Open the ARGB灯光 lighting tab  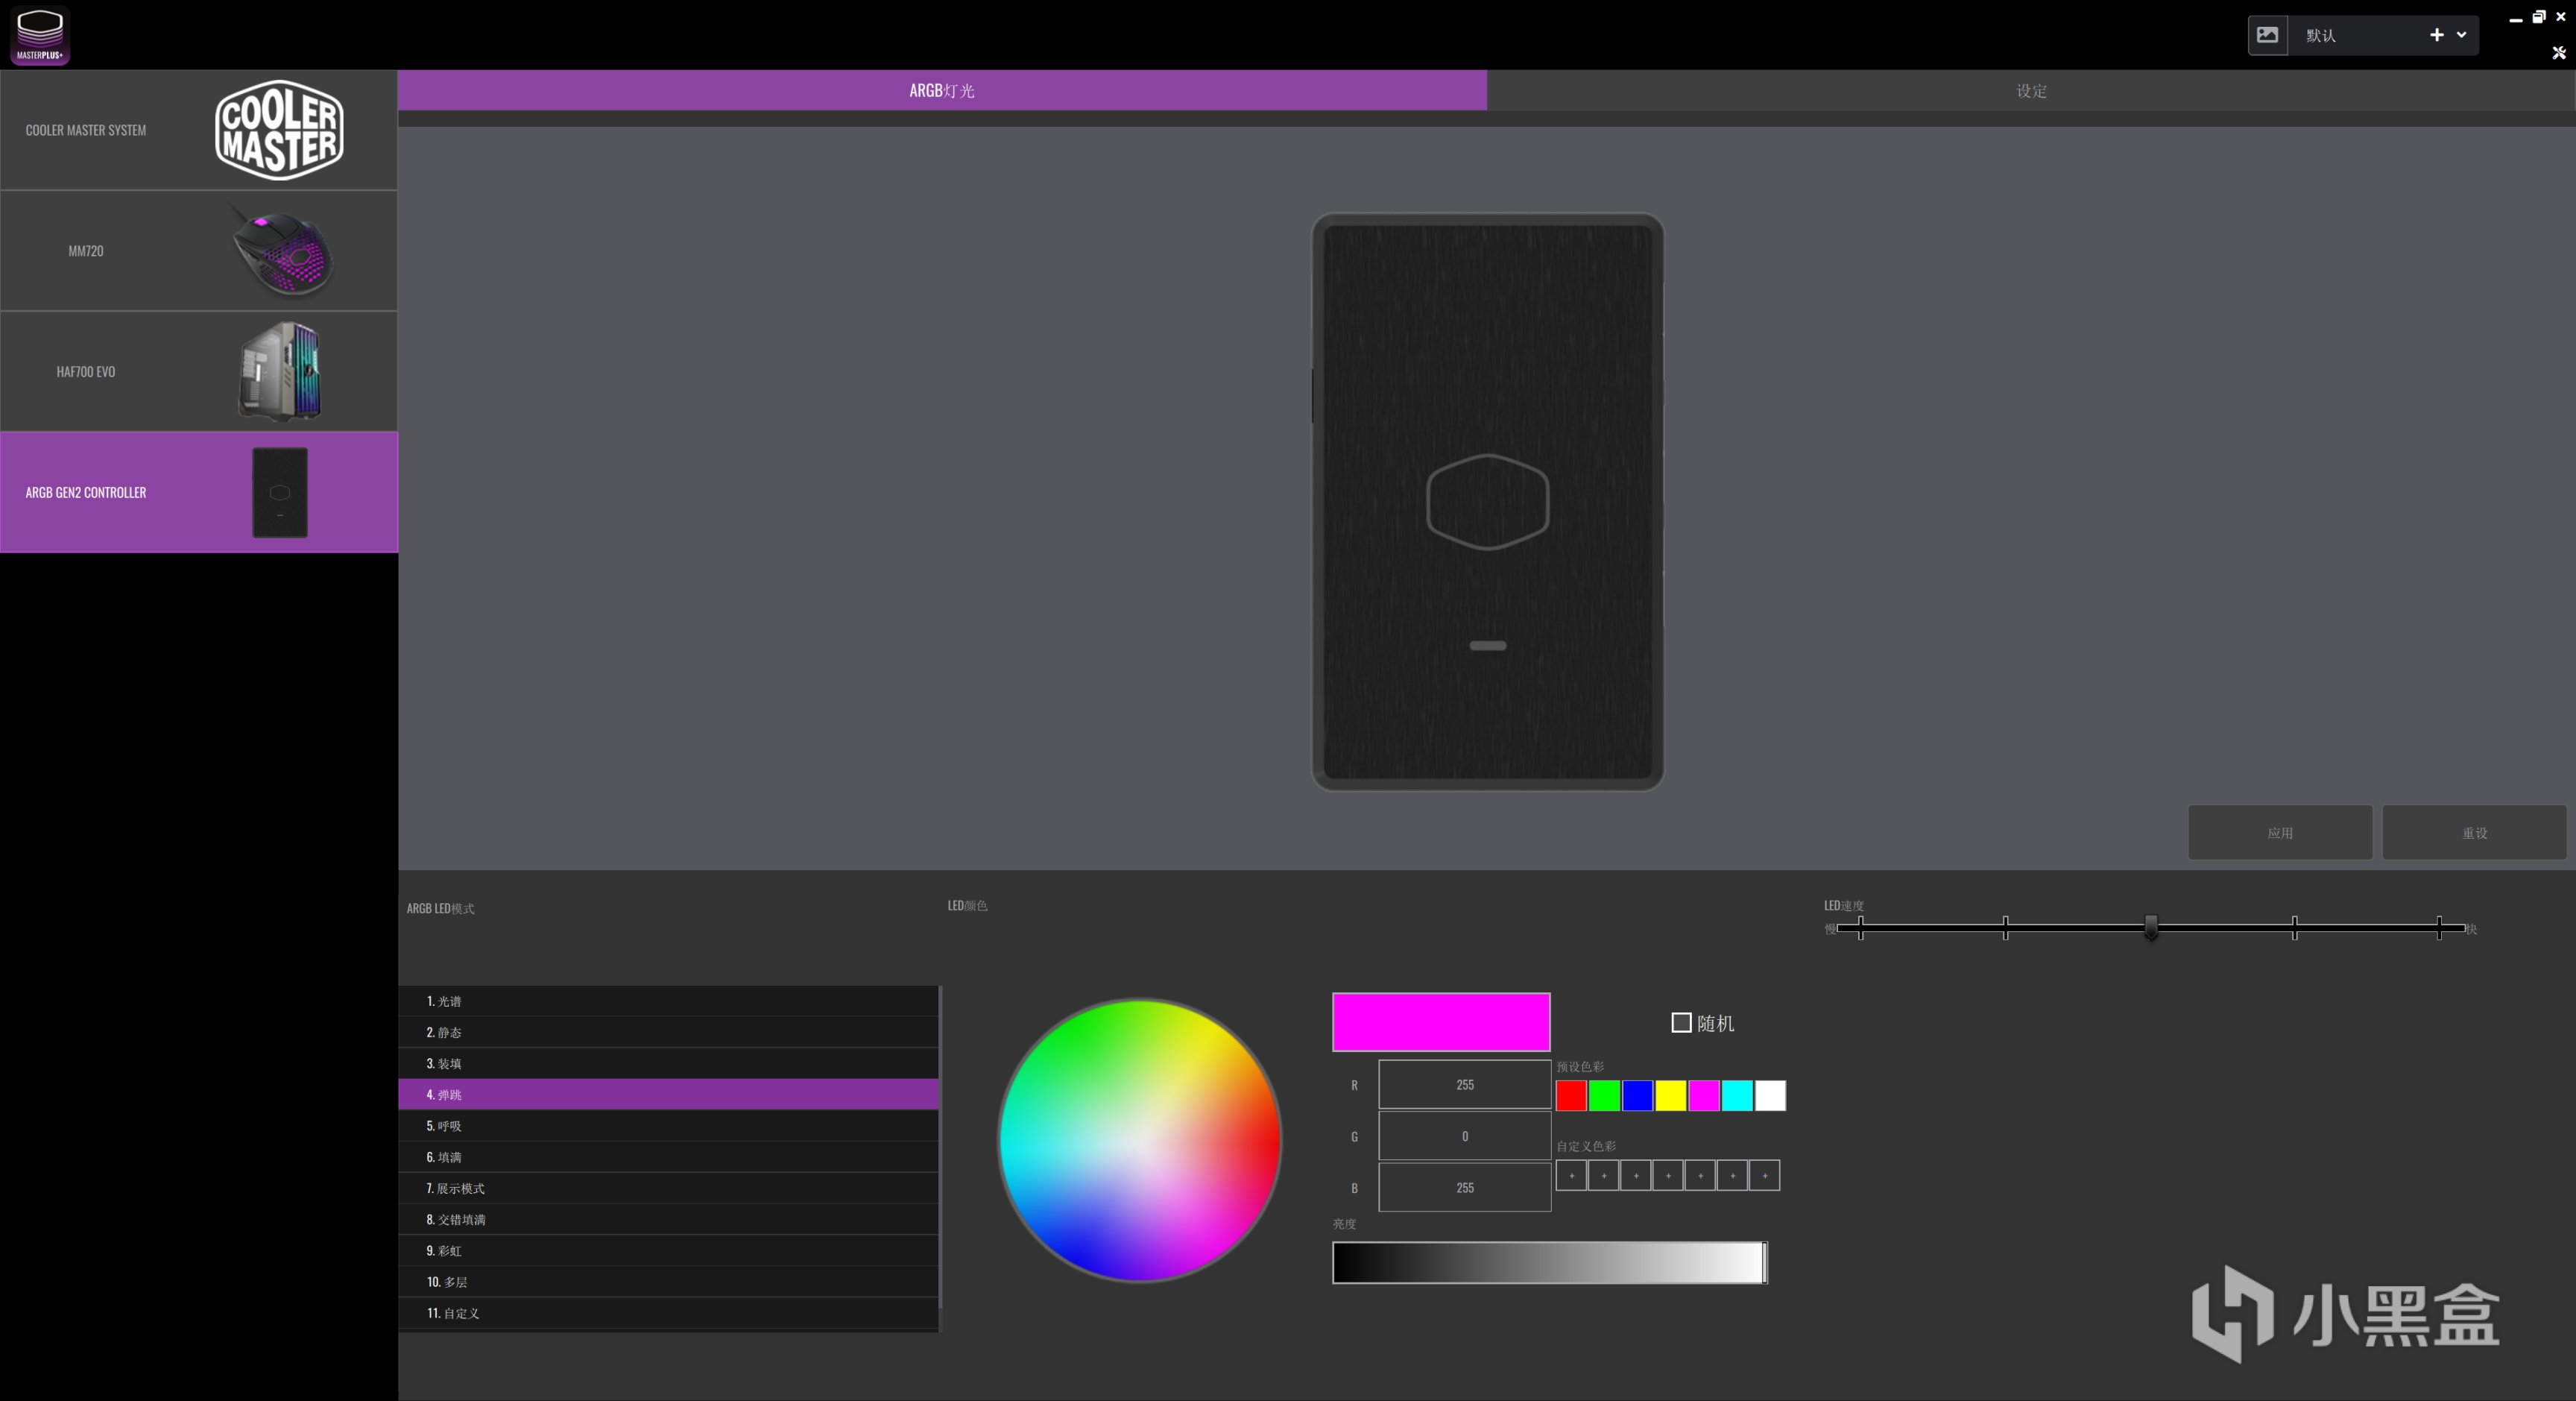click(941, 91)
